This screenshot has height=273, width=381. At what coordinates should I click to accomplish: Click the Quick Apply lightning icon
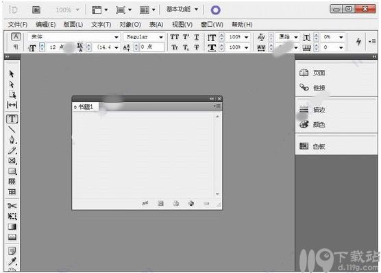(358, 41)
